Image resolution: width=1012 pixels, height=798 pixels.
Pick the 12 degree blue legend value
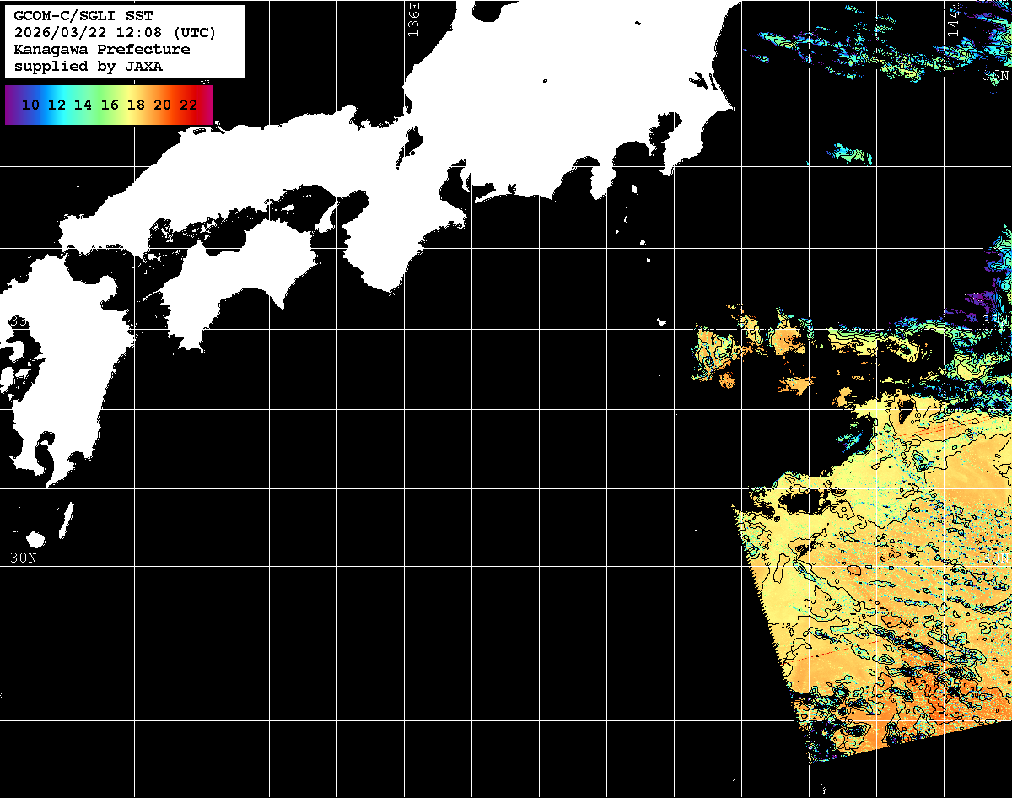pos(57,105)
